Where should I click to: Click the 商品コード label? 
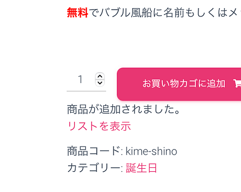click(x=95, y=151)
